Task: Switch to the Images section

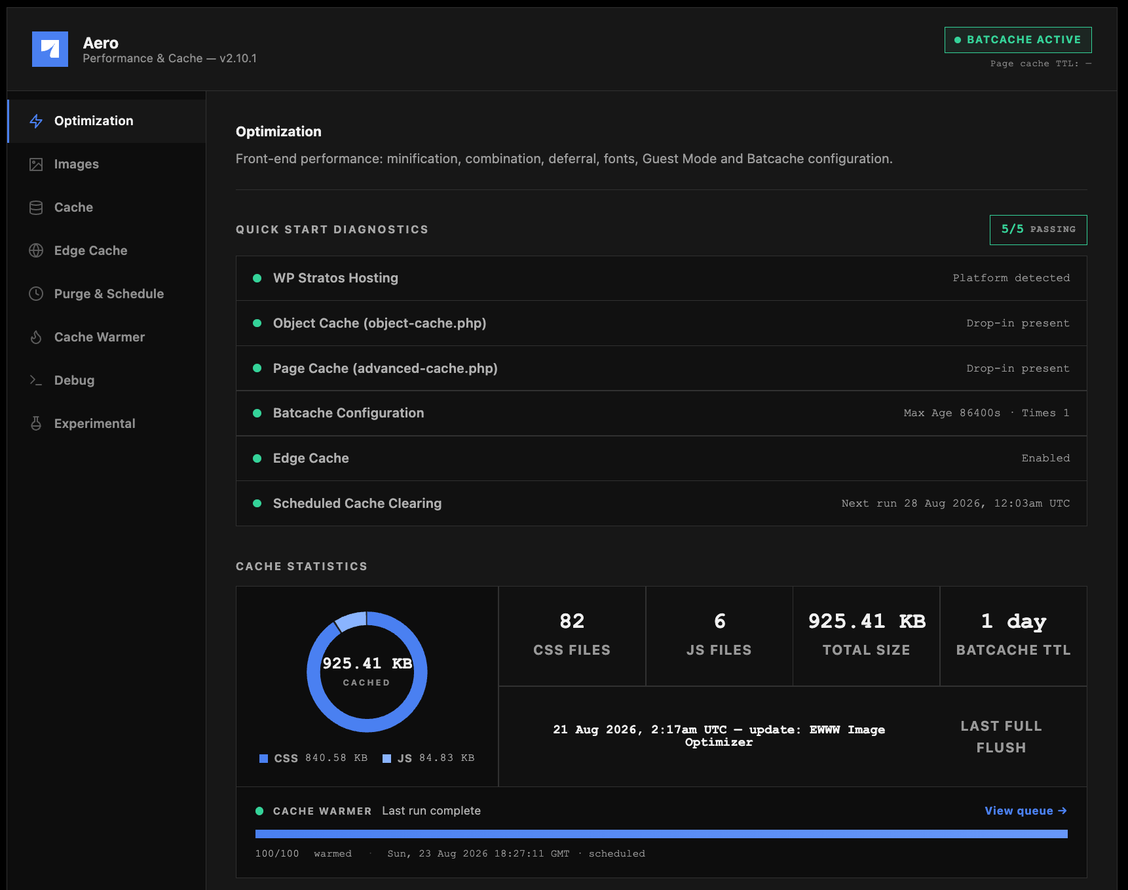Action: tap(107, 164)
